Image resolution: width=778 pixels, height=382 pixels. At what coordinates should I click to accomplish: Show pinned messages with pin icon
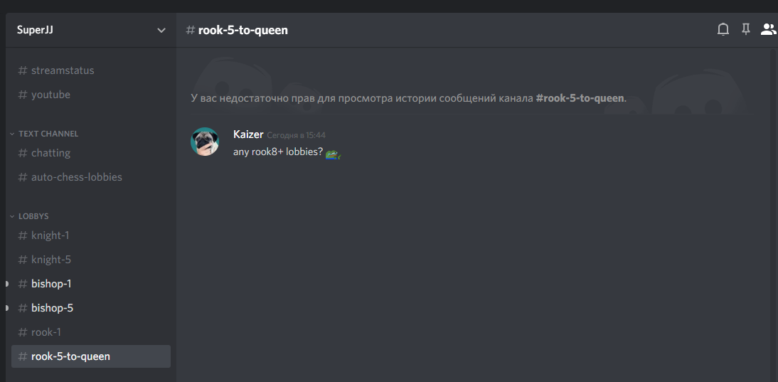745,30
